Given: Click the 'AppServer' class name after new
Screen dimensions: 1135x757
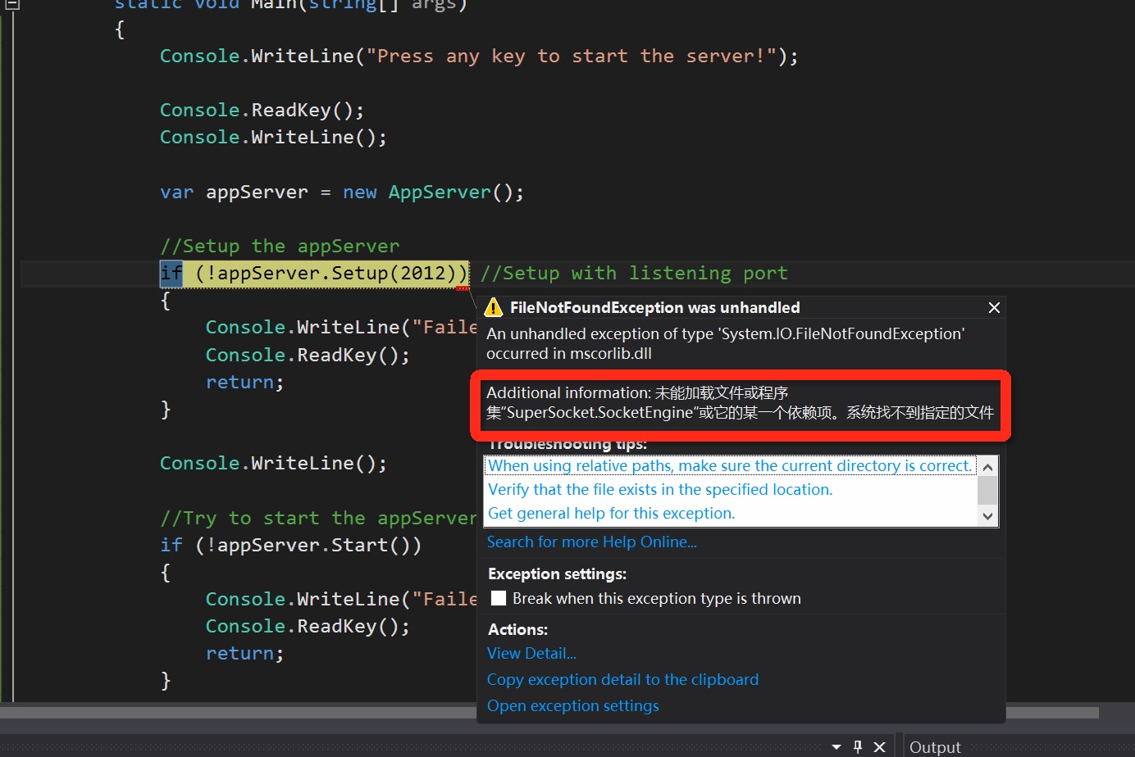Looking at the screenshot, I should tap(440, 192).
